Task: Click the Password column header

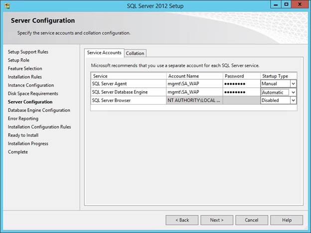Action: tap(241, 76)
